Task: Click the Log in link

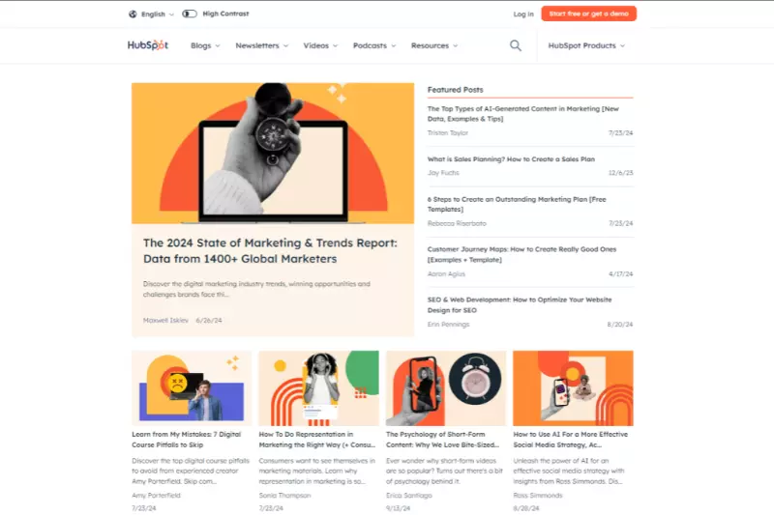Action: tap(523, 14)
